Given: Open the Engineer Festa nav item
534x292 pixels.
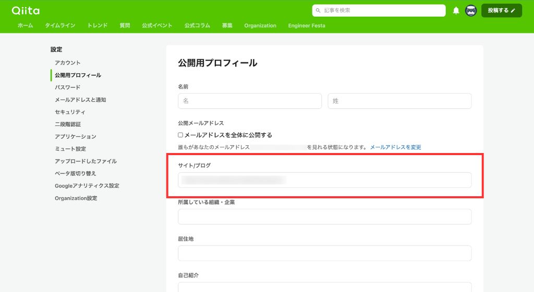Looking at the screenshot, I should (307, 26).
